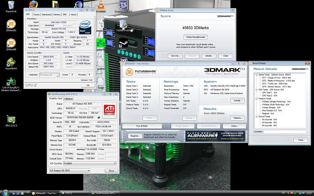Screen dimensions: 314x196
Task: Click the Alienware advertisement banner
Action: 215,136
